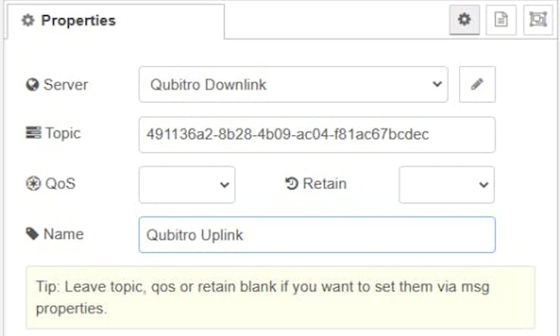Open the node description document icon
This screenshot has width=560, height=336.
[x=501, y=20]
